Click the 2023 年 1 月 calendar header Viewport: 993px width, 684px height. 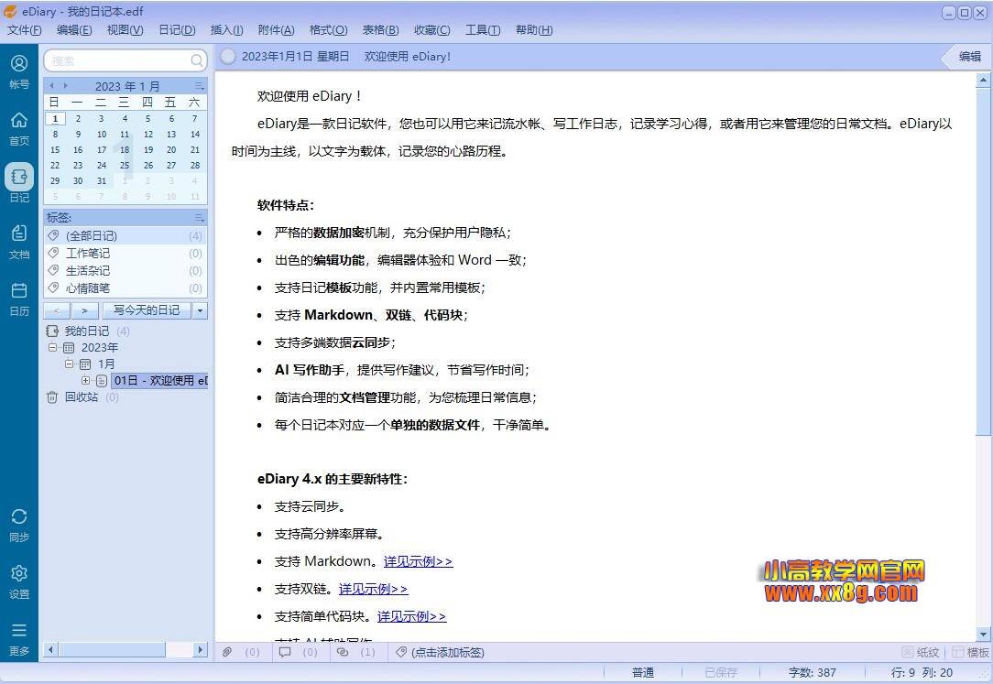pyautogui.click(x=127, y=86)
